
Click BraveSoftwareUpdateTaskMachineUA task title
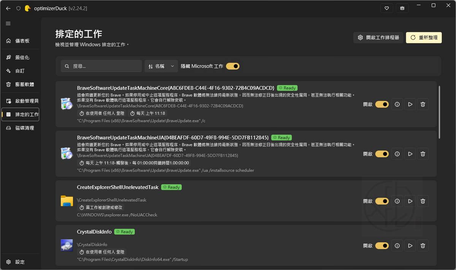173,137
